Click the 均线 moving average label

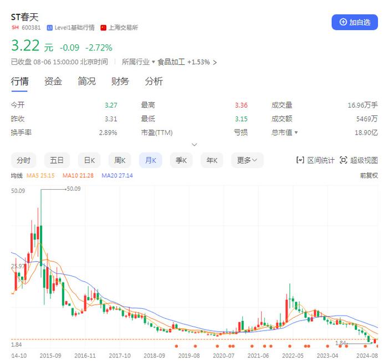click(17, 176)
